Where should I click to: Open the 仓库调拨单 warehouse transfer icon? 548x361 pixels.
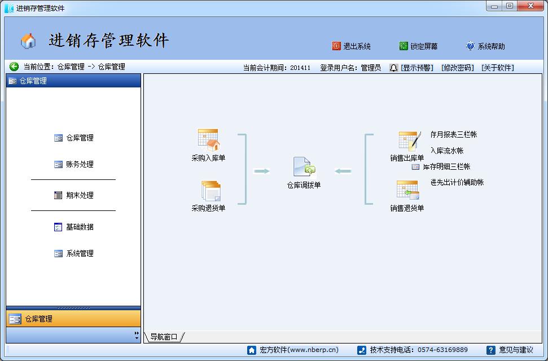(x=304, y=168)
